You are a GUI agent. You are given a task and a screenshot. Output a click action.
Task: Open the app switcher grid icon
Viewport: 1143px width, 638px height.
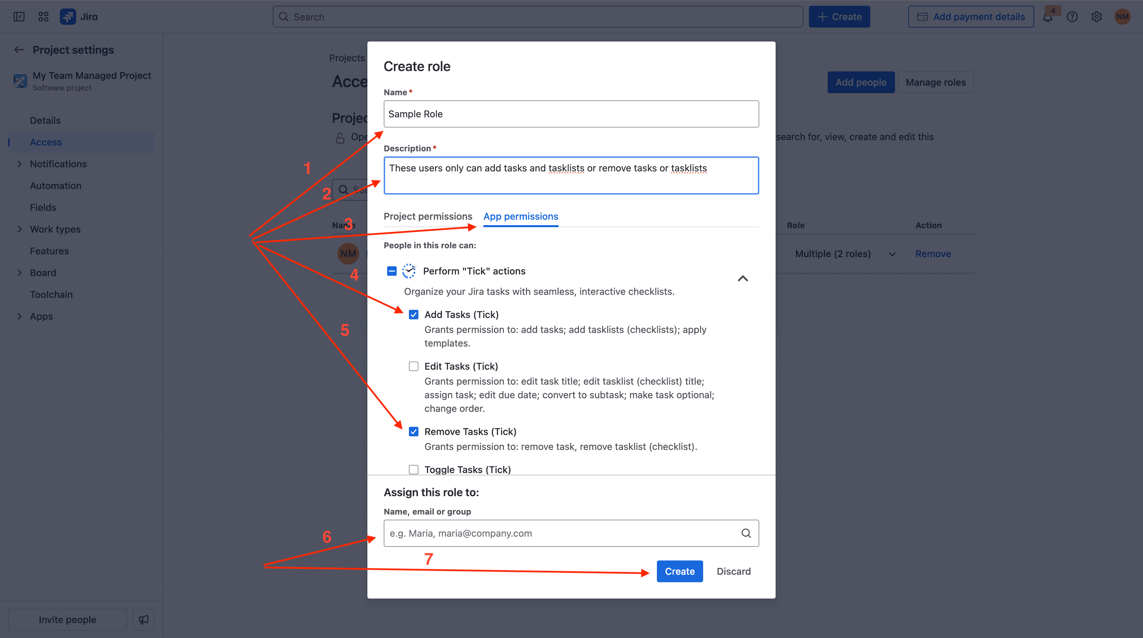[x=43, y=17]
